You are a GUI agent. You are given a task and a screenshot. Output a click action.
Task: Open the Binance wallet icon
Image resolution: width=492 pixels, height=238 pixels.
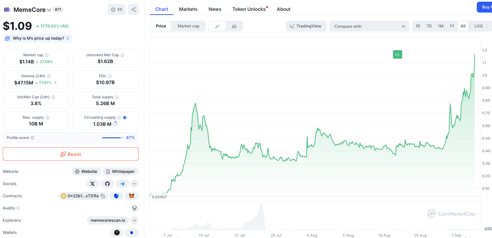(117, 233)
